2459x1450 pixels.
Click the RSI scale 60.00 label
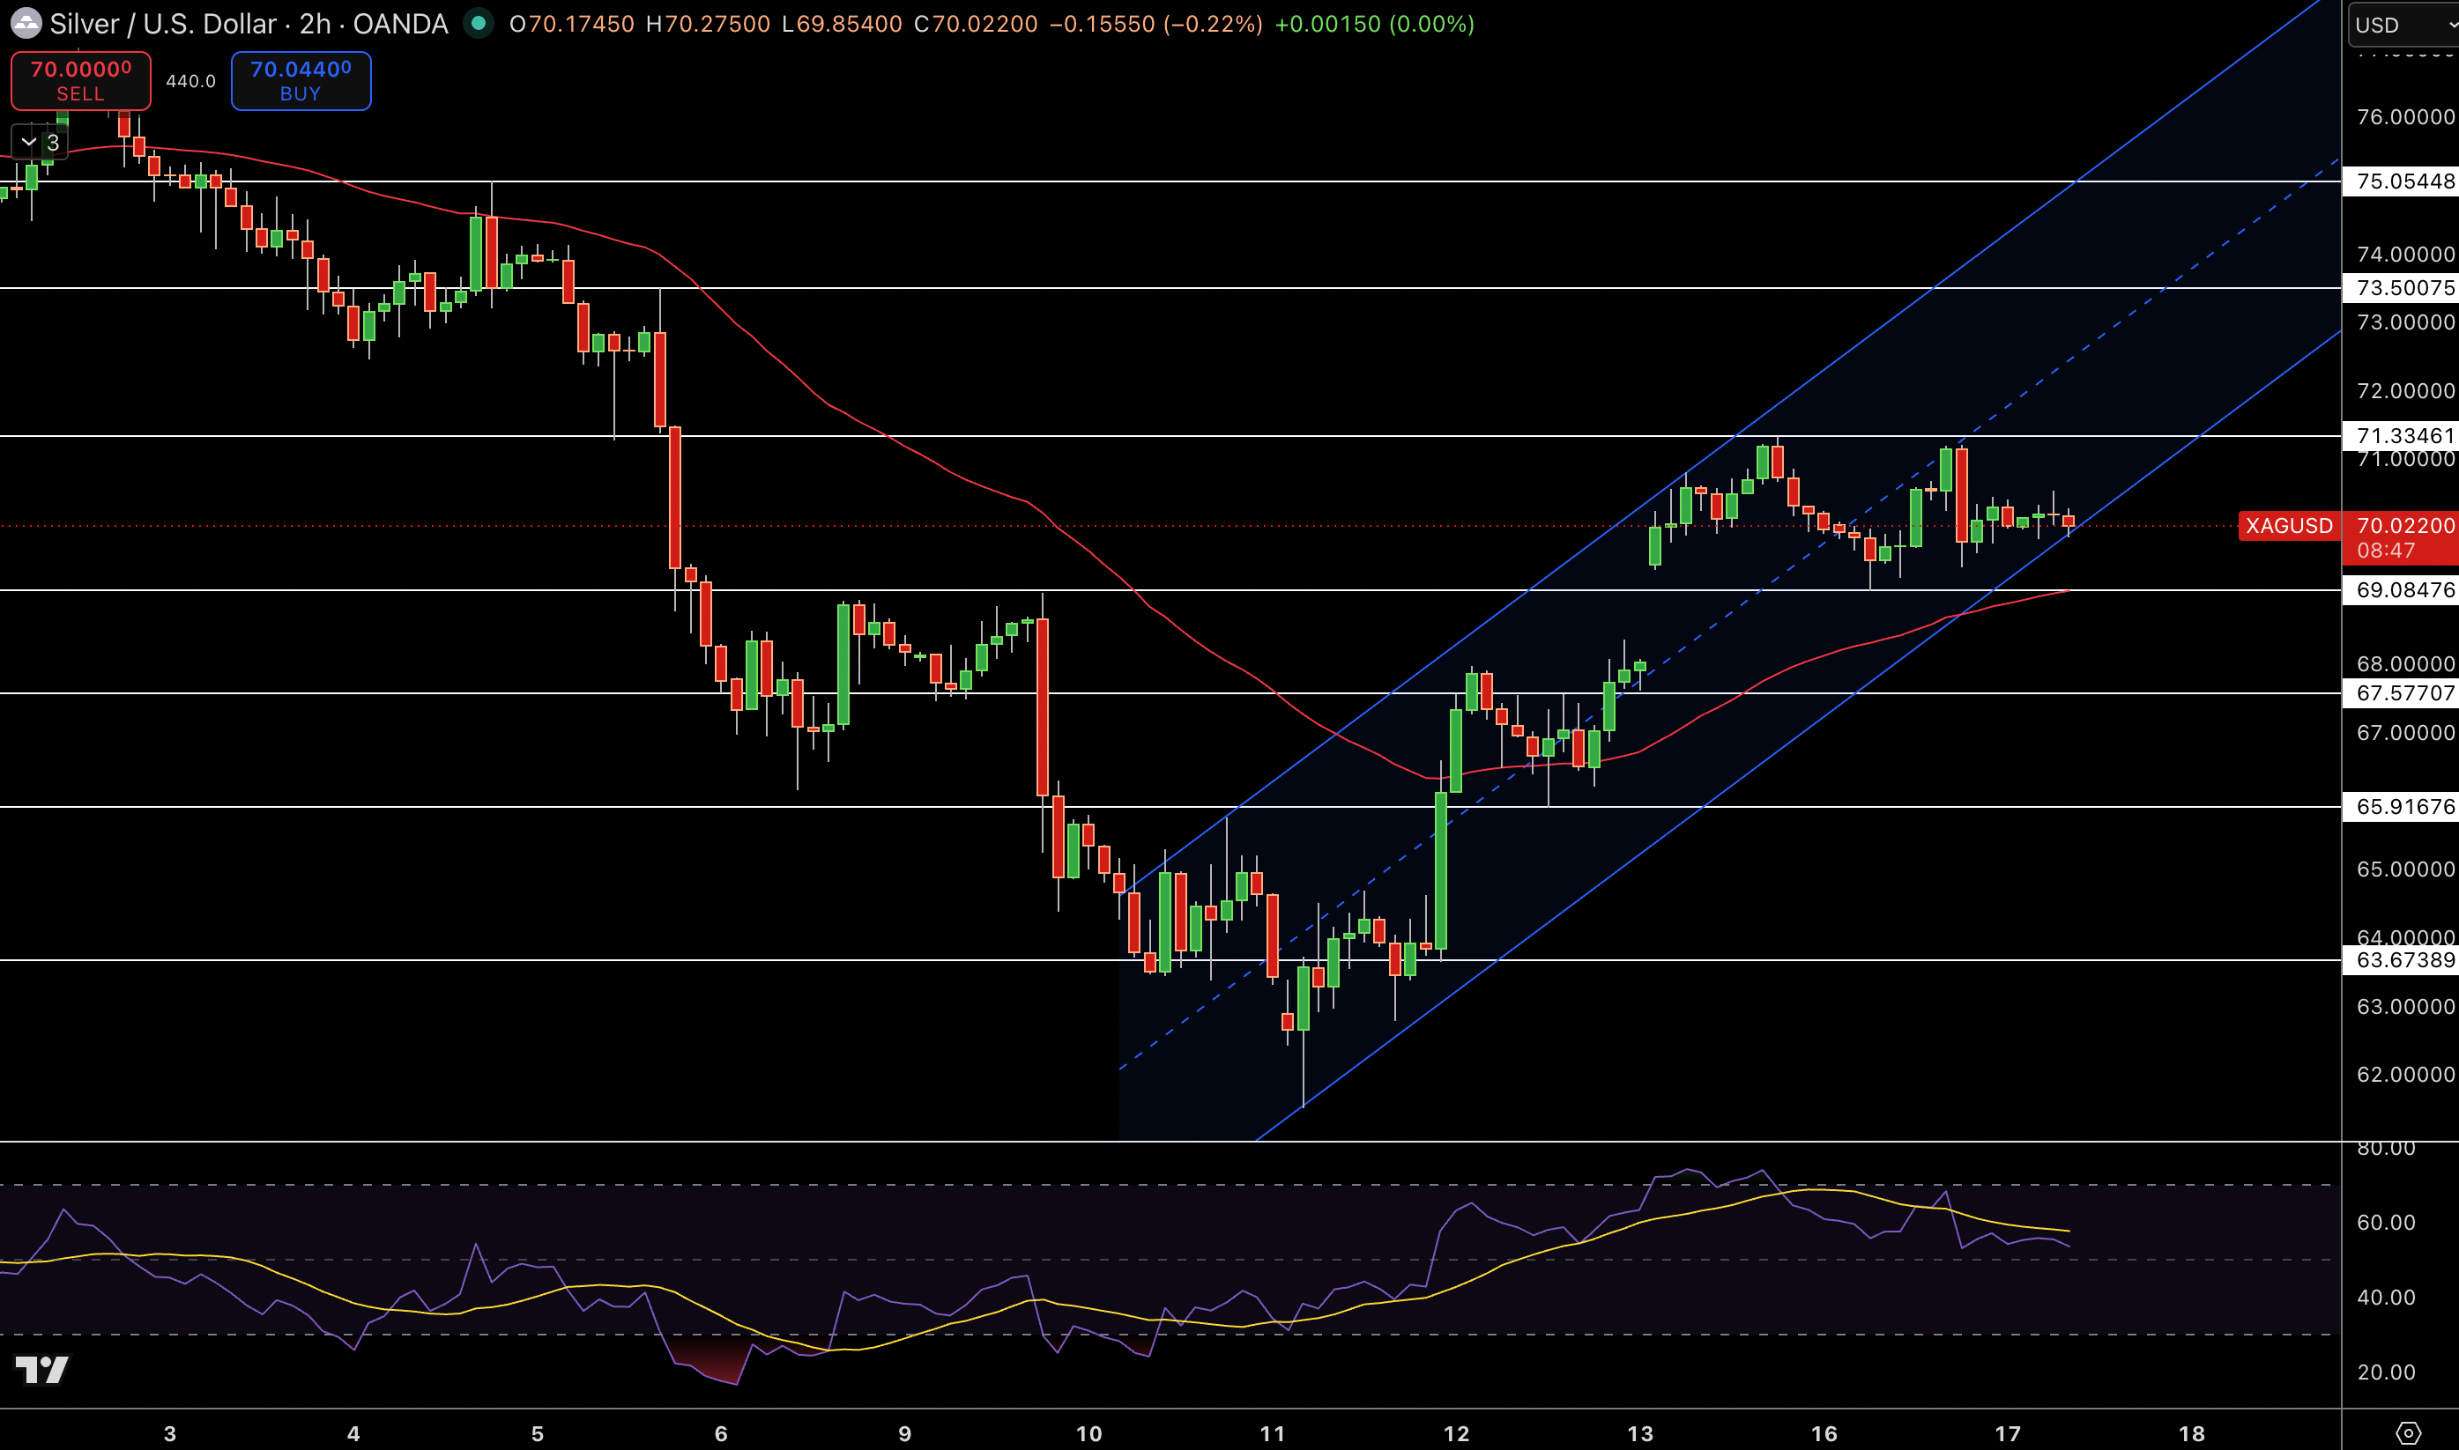pyautogui.click(x=2386, y=1224)
